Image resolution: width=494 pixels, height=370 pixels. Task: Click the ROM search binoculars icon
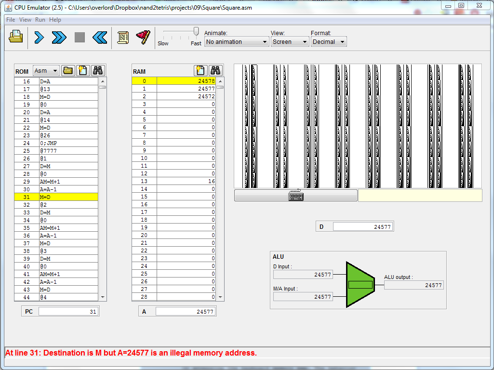[x=98, y=71]
